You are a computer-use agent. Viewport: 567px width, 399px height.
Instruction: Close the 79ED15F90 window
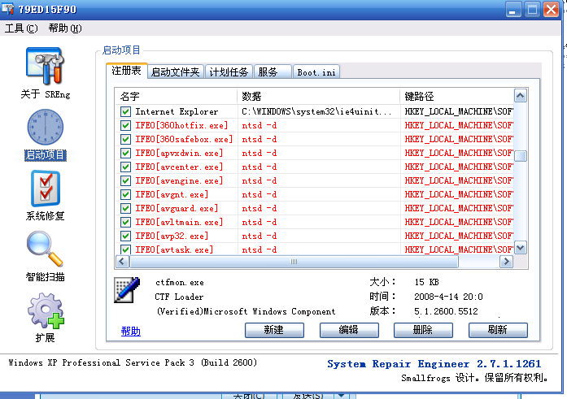(x=551, y=10)
